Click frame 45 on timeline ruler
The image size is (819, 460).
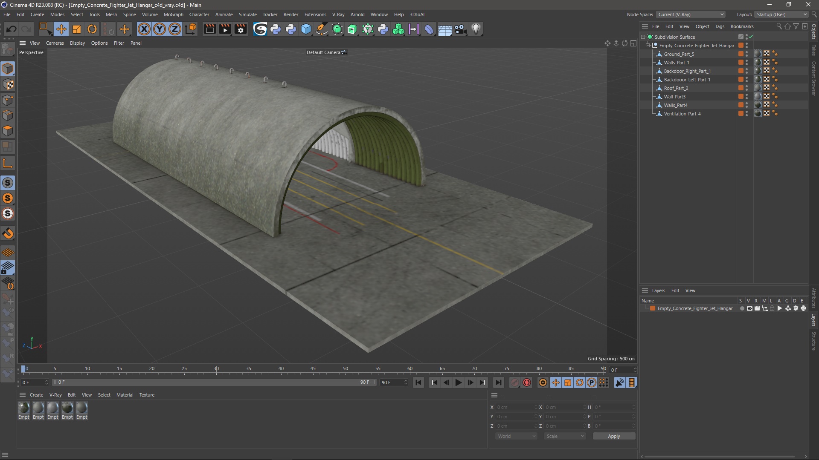(x=313, y=369)
